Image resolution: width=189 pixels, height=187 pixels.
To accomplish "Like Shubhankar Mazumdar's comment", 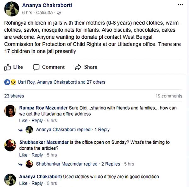I will pos(23,155).
